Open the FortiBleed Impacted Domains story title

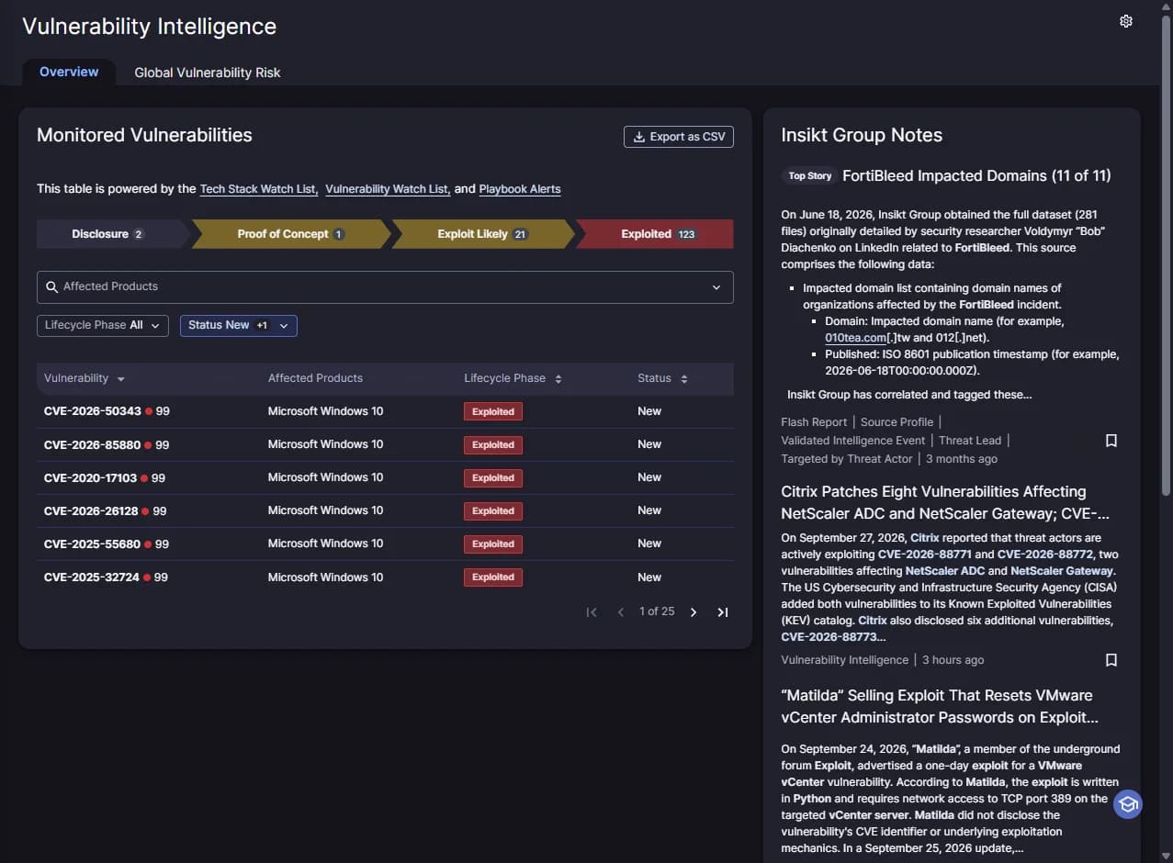pyautogui.click(x=976, y=175)
